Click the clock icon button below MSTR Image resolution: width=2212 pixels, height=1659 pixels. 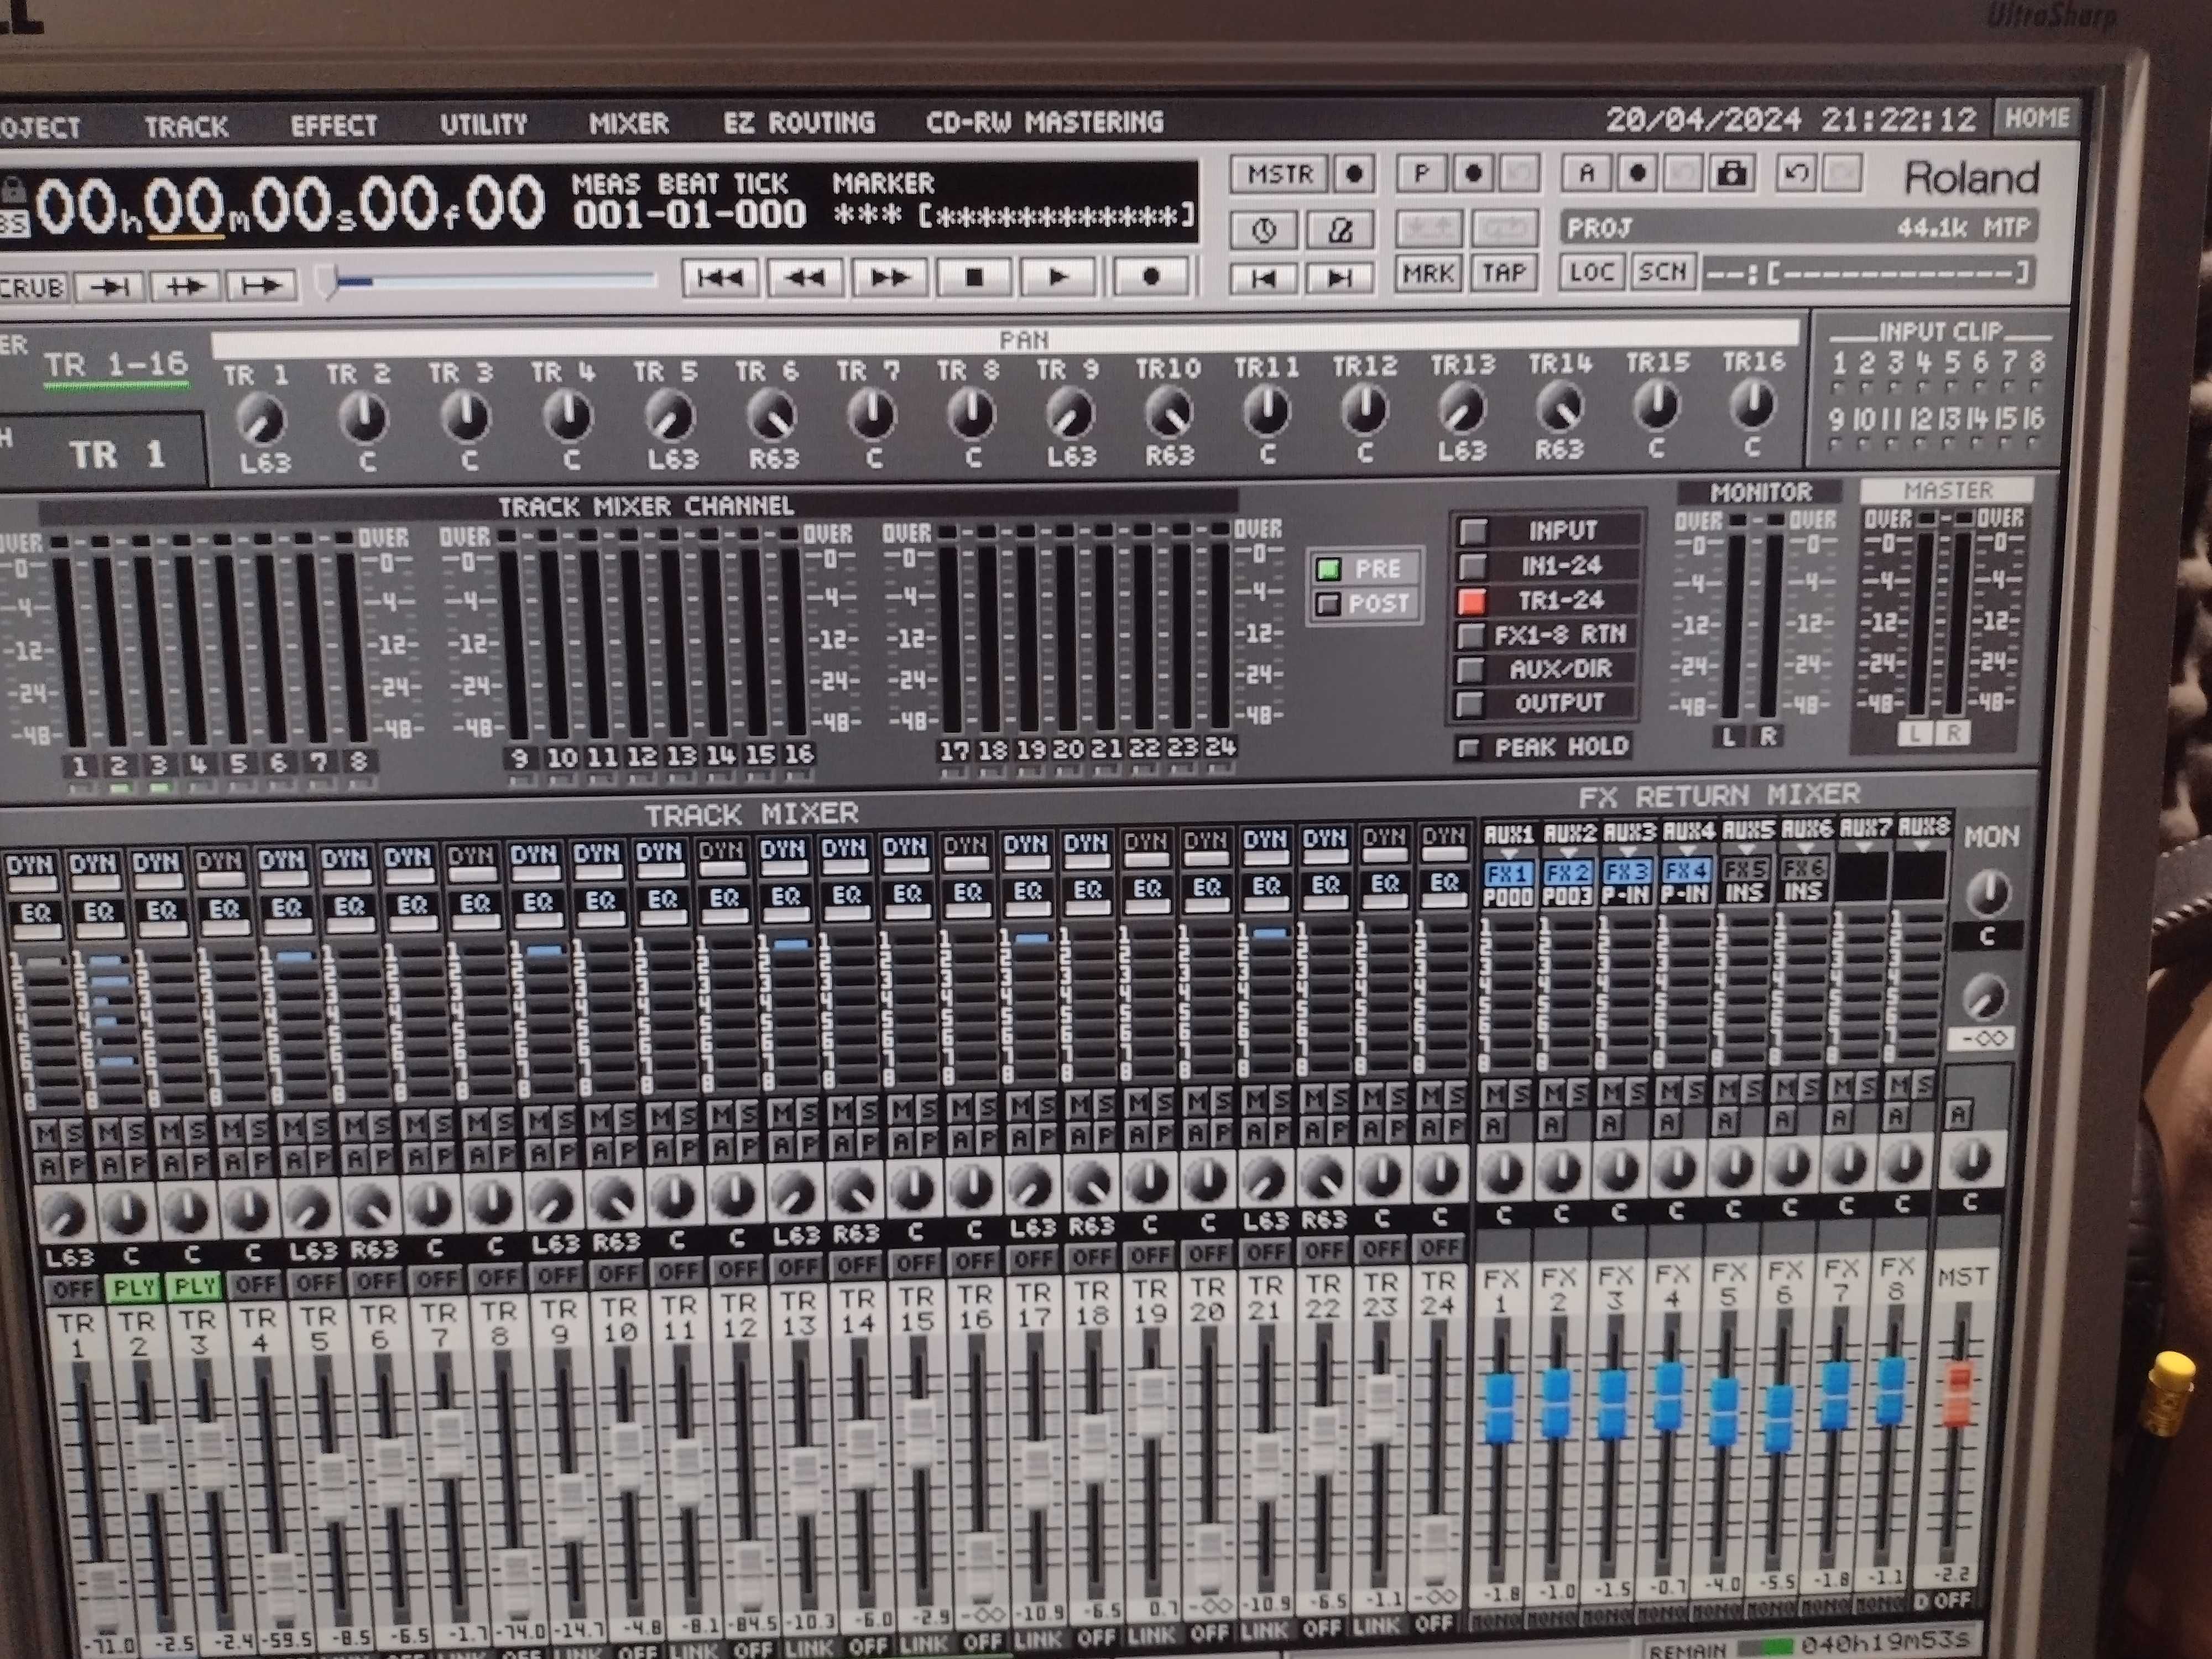[1264, 231]
